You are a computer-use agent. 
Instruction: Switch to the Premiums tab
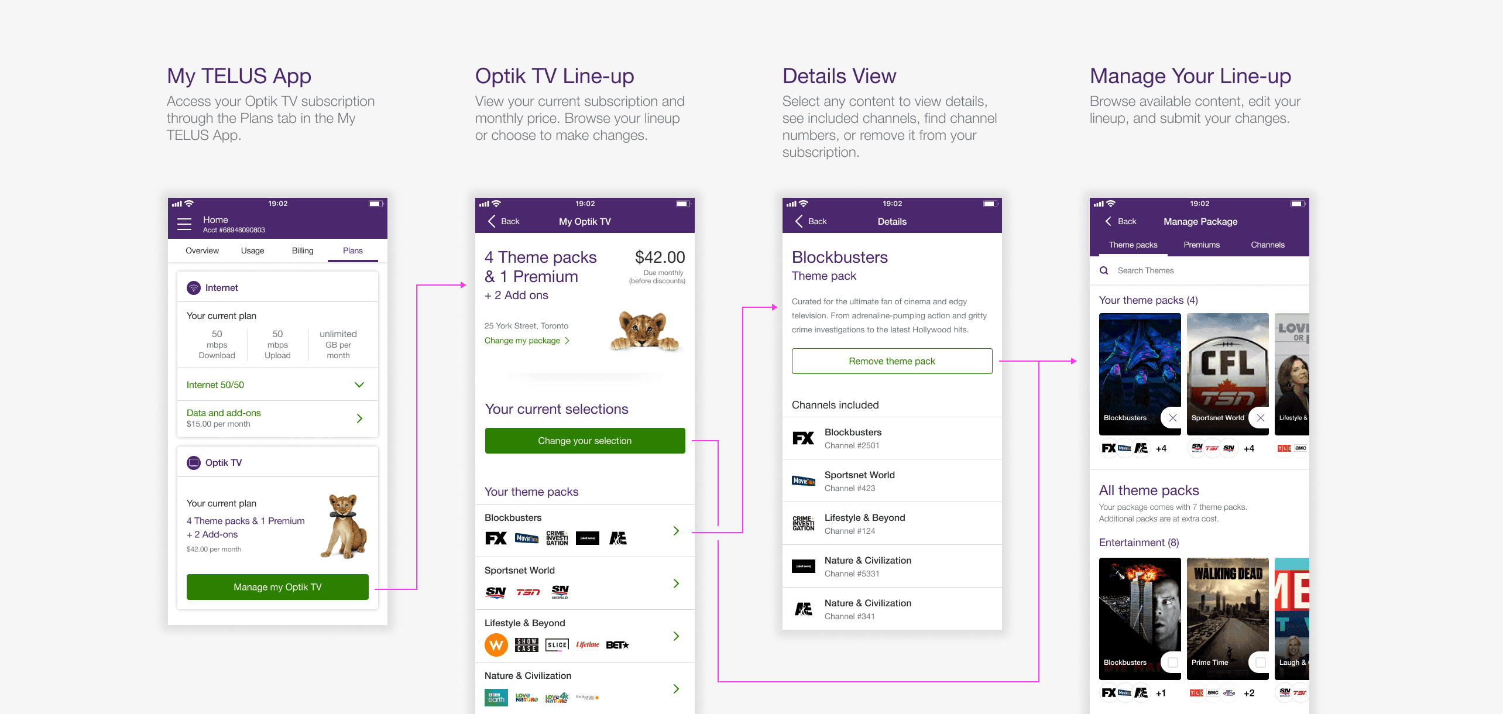coord(1202,245)
